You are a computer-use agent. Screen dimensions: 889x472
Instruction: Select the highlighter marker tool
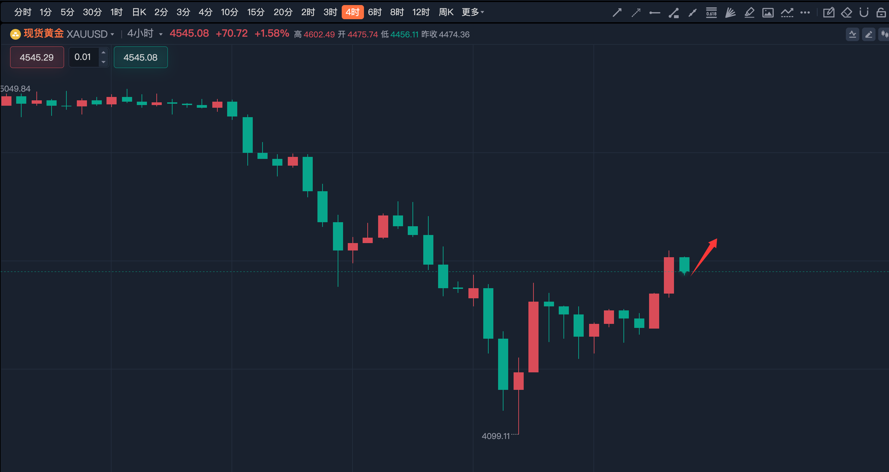point(749,13)
